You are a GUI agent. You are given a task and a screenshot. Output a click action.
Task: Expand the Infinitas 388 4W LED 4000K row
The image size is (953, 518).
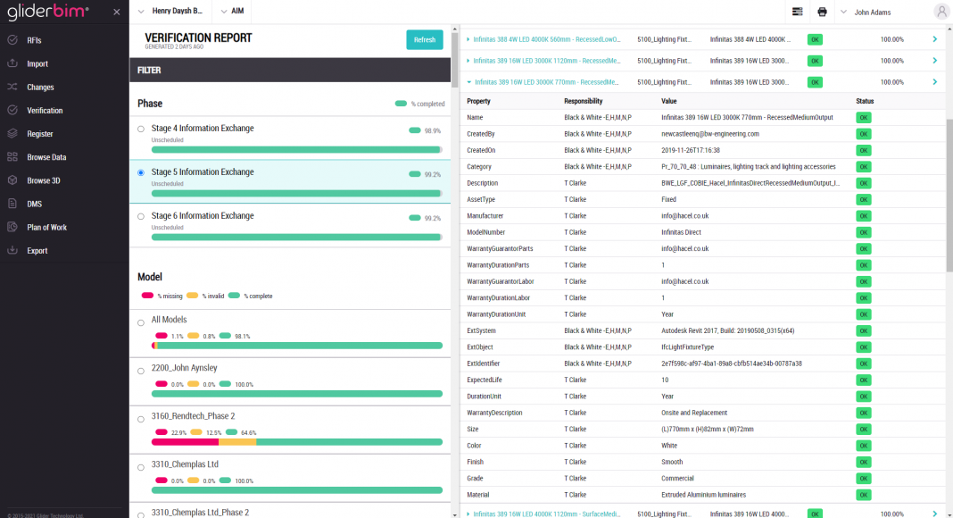point(468,39)
